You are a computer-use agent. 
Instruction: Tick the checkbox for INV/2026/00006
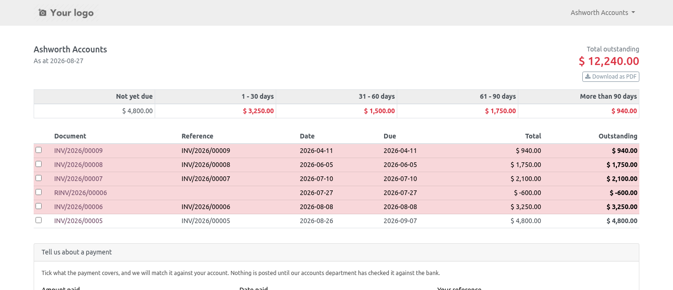click(x=39, y=206)
